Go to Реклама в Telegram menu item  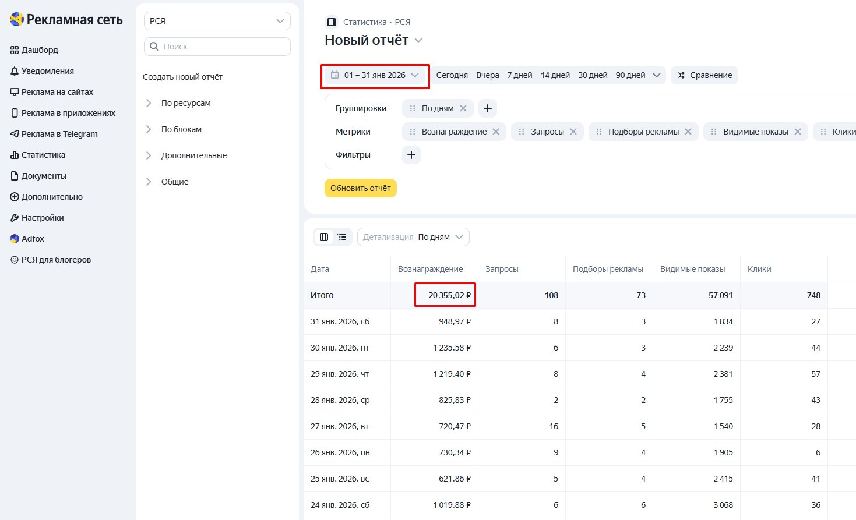click(59, 134)
